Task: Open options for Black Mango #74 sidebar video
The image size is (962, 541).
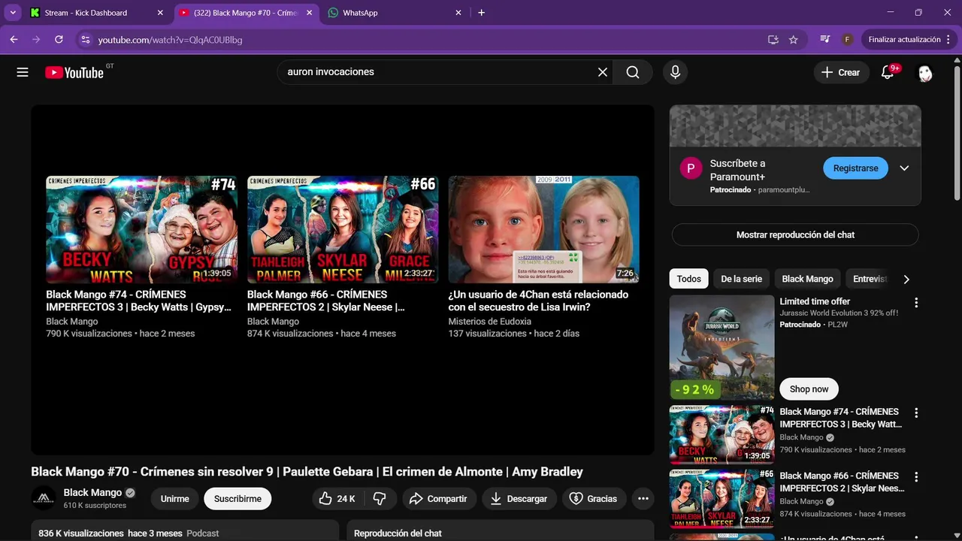Action: tap(915, 413)
